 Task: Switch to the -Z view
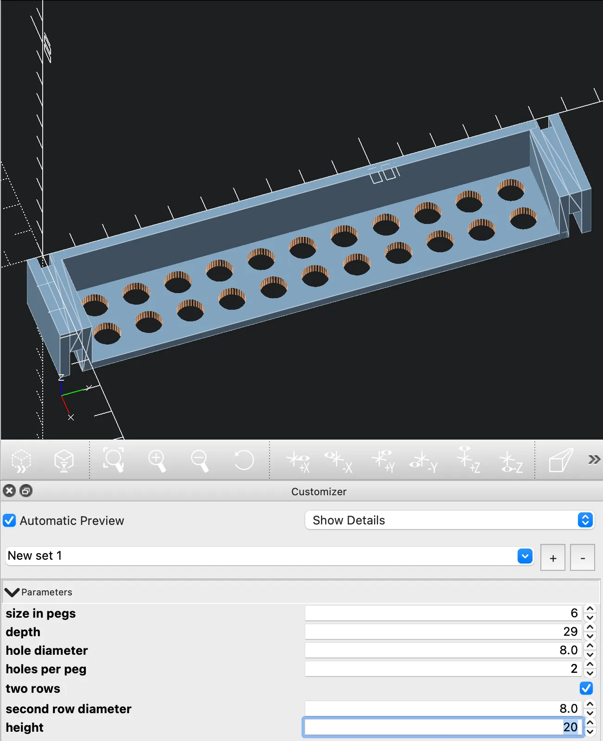(x=511, y=462)
